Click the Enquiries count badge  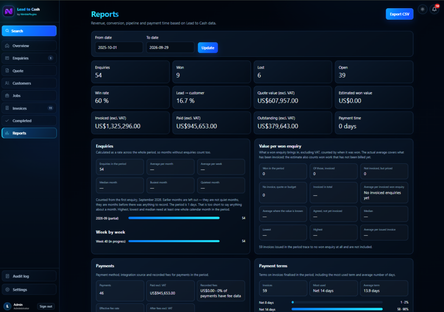(51, 58)
